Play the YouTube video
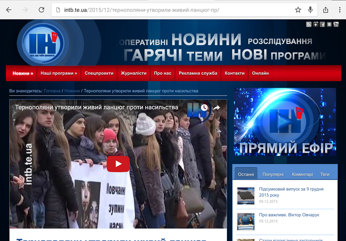 (x=118, y=164)
